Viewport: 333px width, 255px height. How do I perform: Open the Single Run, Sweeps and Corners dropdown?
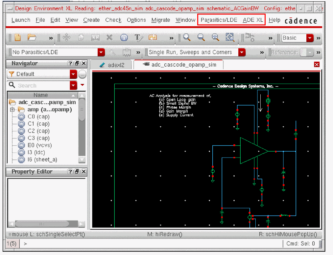point(242,52)
